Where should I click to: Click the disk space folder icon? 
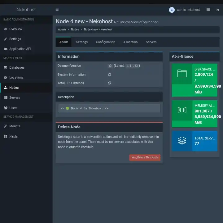pyautogui.click(x=182, y=74)
